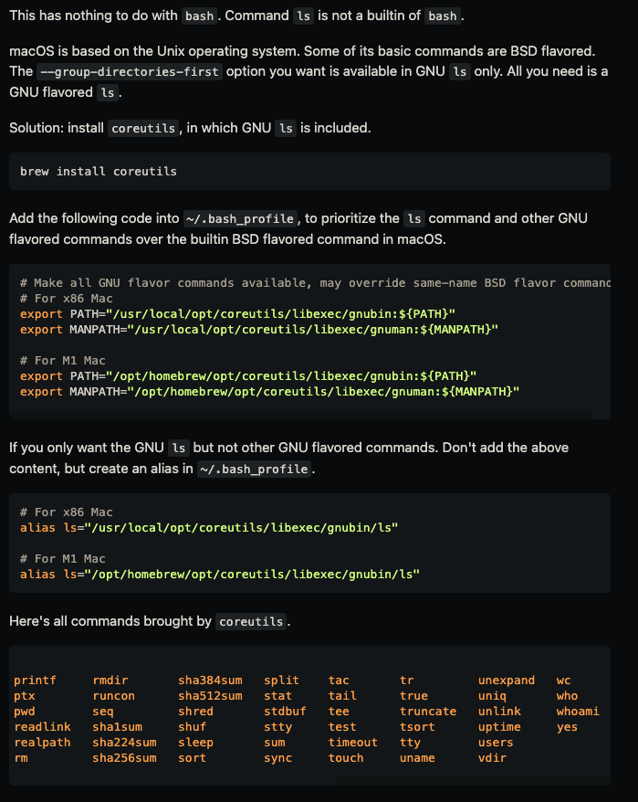Select the uptime command entry

pyautogui.click(x=499, y=727)
